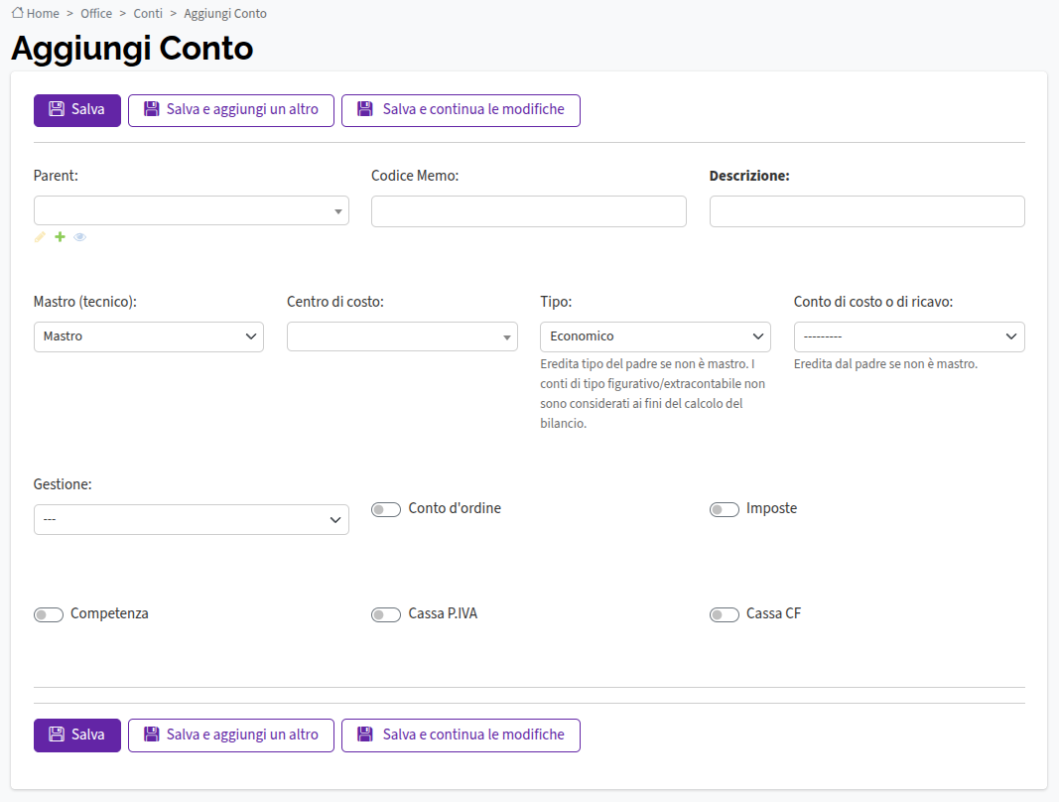The height and width of the screenshot is (802, 1059).
Task: Turn on the Competenza switch
Action: (49, 614)
